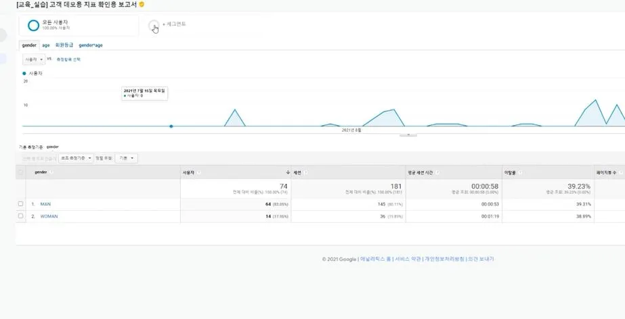625x319 pixels.
Task: Click the blue ring icon in the 모든 사용자 segment
Action: pyautogui.click(x=33, y=26)
